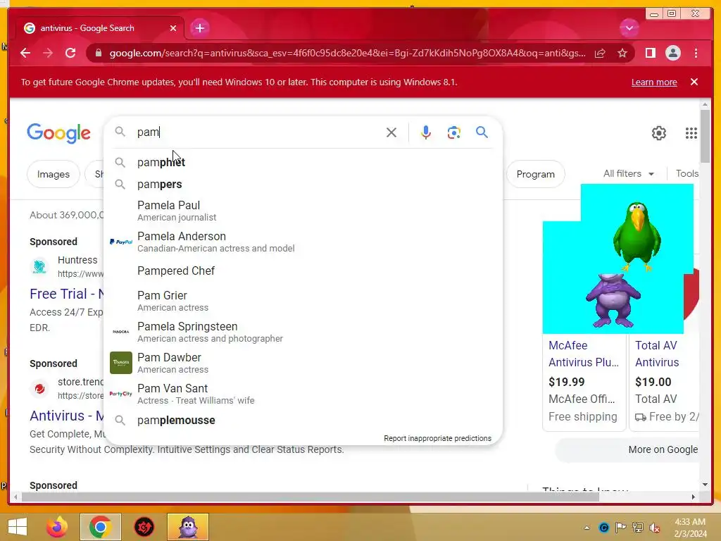
Task: Choose Pamela Anderson suggestion
Action: pos(303,242)
